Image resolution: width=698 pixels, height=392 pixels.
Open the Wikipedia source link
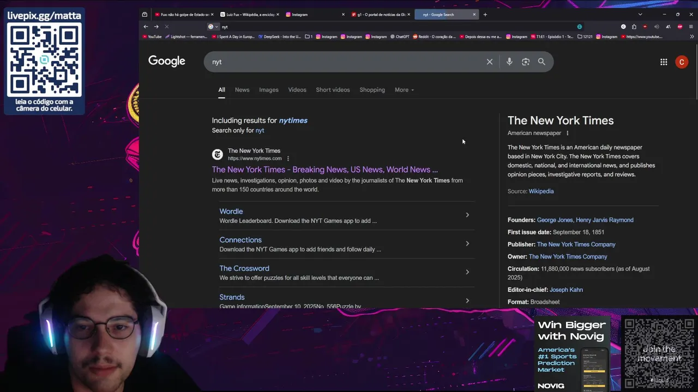click(x=541, y=192)
